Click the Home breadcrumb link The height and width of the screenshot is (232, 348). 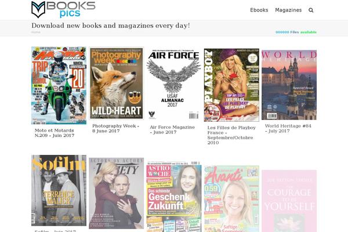[35, 32]
